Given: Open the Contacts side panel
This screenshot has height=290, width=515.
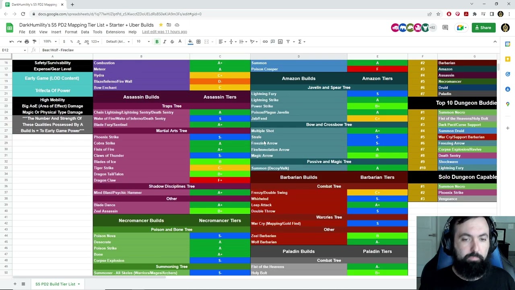Looking at the screenshot, I should pos(508,89).
